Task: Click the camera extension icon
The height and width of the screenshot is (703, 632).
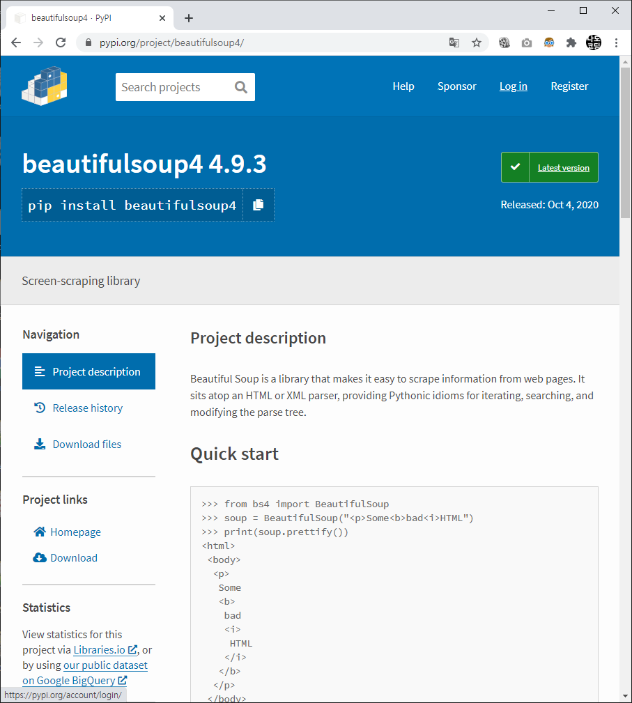Action: pos(527,43)
